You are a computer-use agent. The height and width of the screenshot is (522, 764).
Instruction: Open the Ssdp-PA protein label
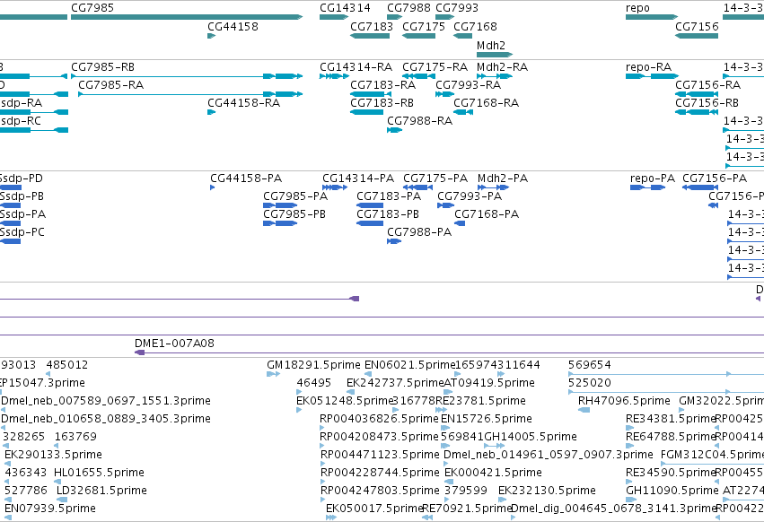(x=22, y=214)
